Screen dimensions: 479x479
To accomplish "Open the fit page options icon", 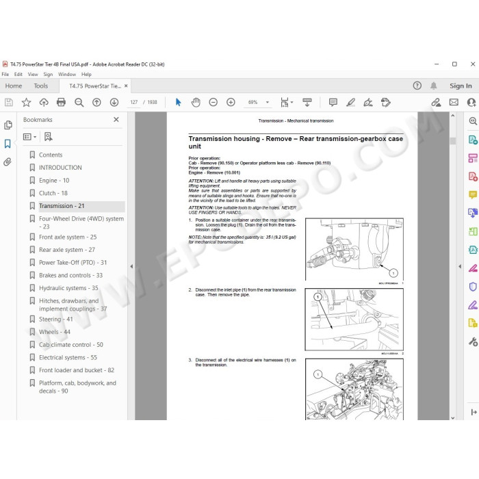I will [287, 103].
